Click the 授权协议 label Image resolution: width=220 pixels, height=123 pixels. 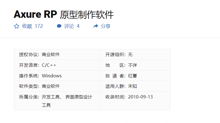click(29, 54)
